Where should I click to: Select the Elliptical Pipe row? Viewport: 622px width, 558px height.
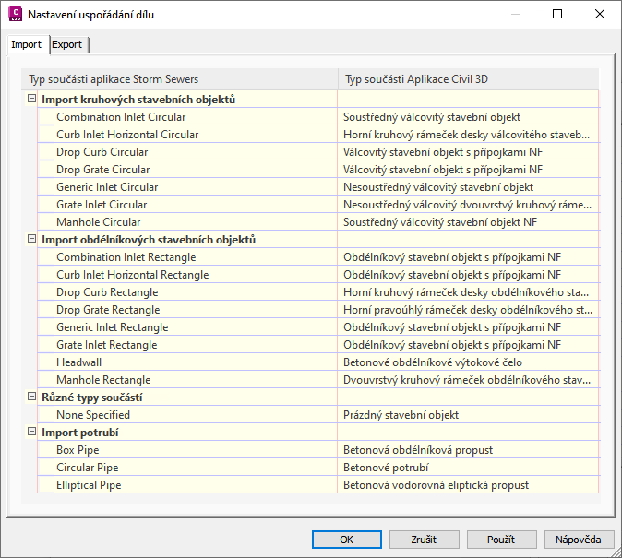pyautogui.click(x=88, y=485)
